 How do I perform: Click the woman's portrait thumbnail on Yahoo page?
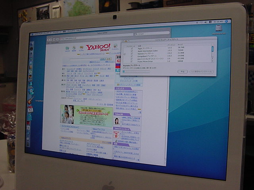117,121
